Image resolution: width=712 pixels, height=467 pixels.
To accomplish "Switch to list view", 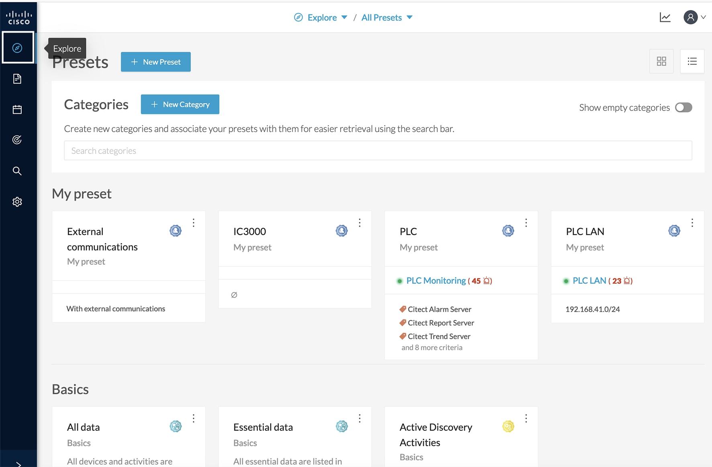I will tap(692, 61).
